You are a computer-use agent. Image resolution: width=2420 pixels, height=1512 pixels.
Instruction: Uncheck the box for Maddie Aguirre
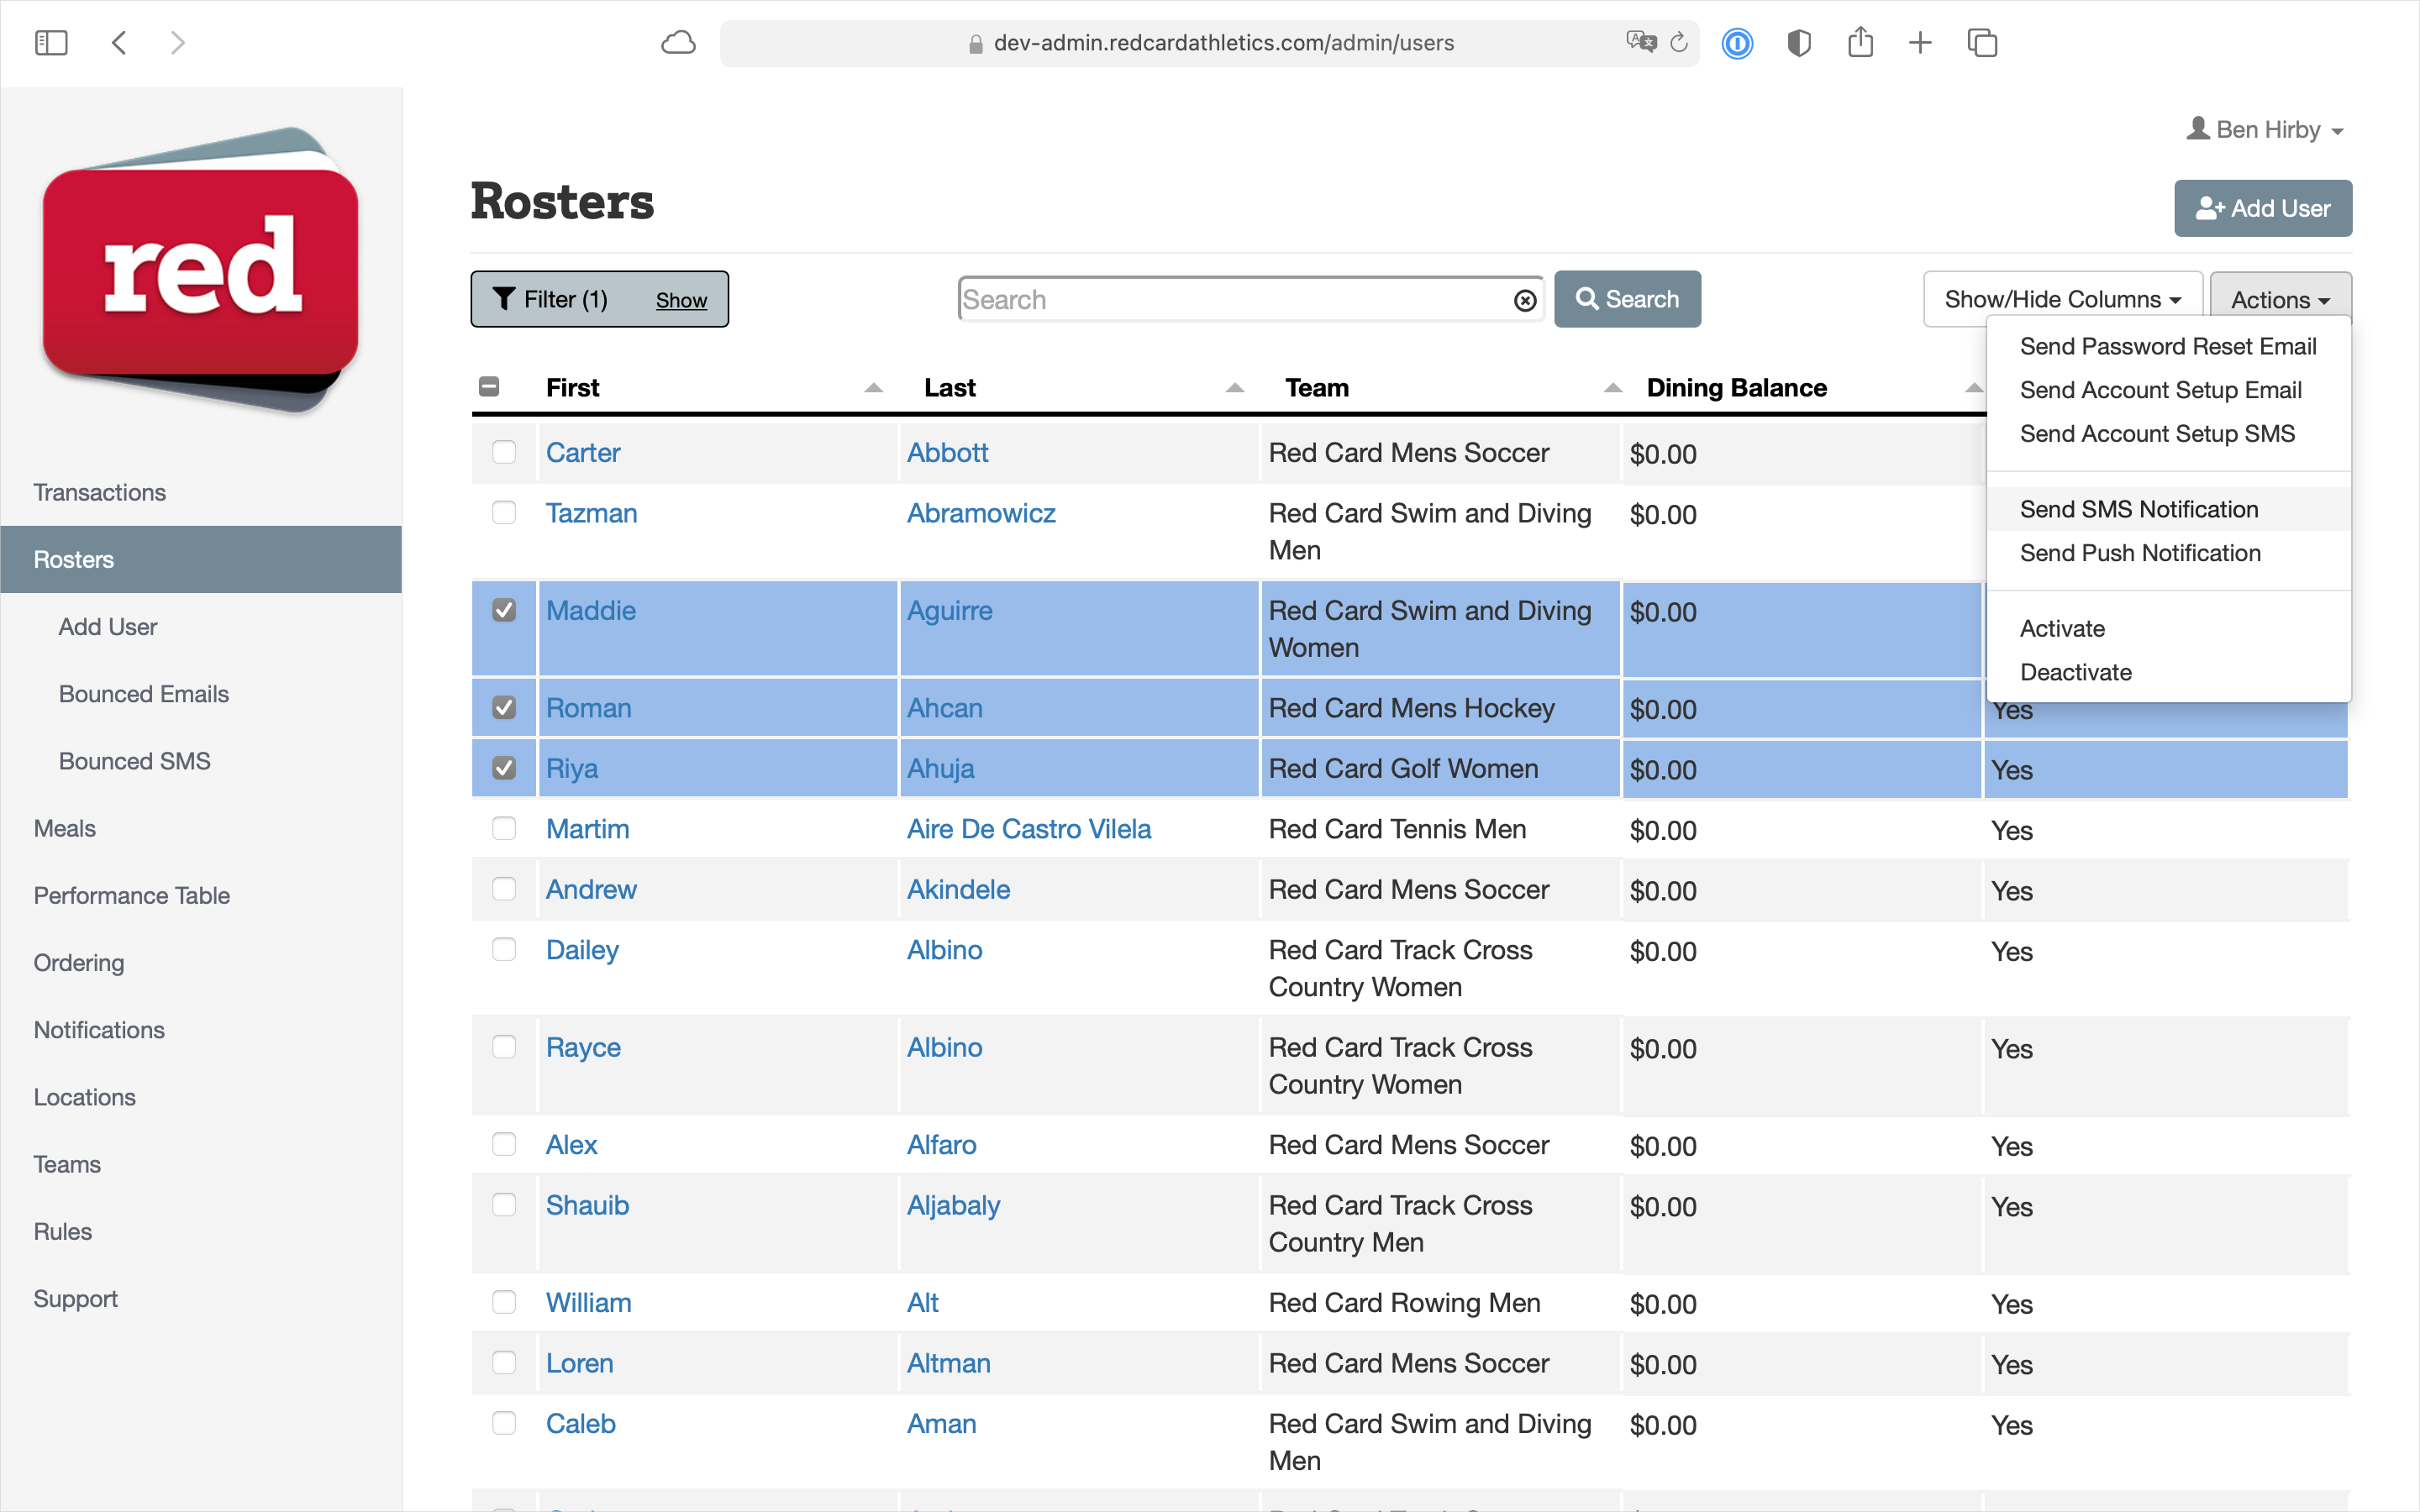coord(504,610)
